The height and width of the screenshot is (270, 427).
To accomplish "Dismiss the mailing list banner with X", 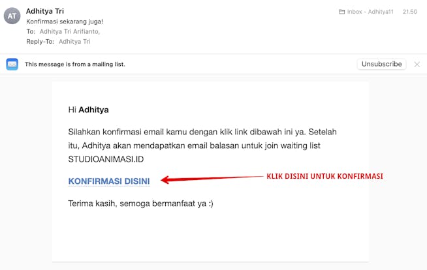I will click(417, 64).
